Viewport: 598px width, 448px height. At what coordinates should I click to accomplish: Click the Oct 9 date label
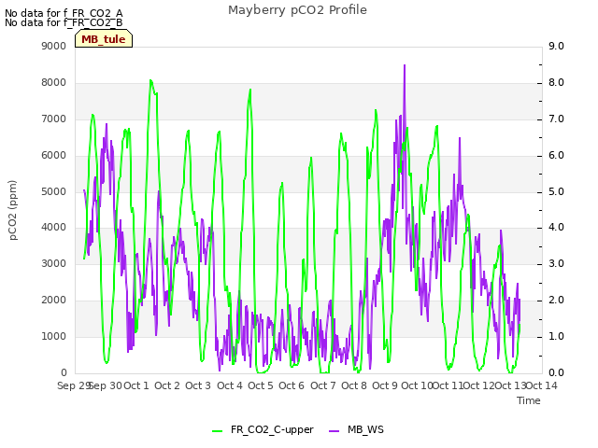point(385,385)
